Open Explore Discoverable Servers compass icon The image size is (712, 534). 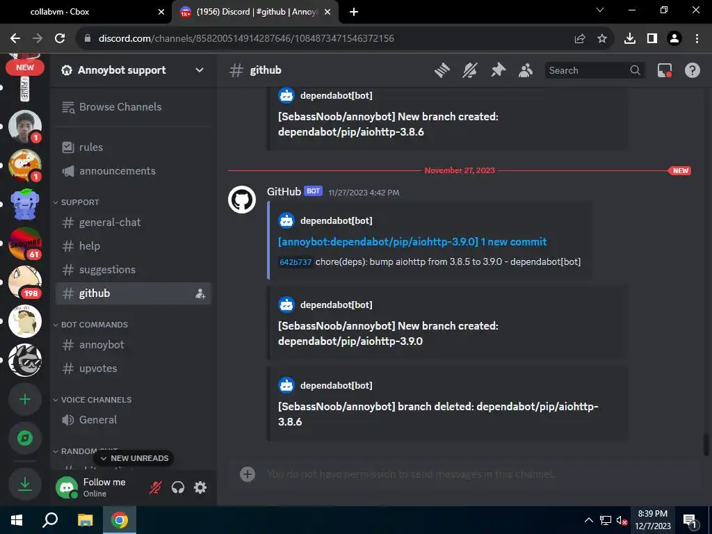(x=25, y=438)
